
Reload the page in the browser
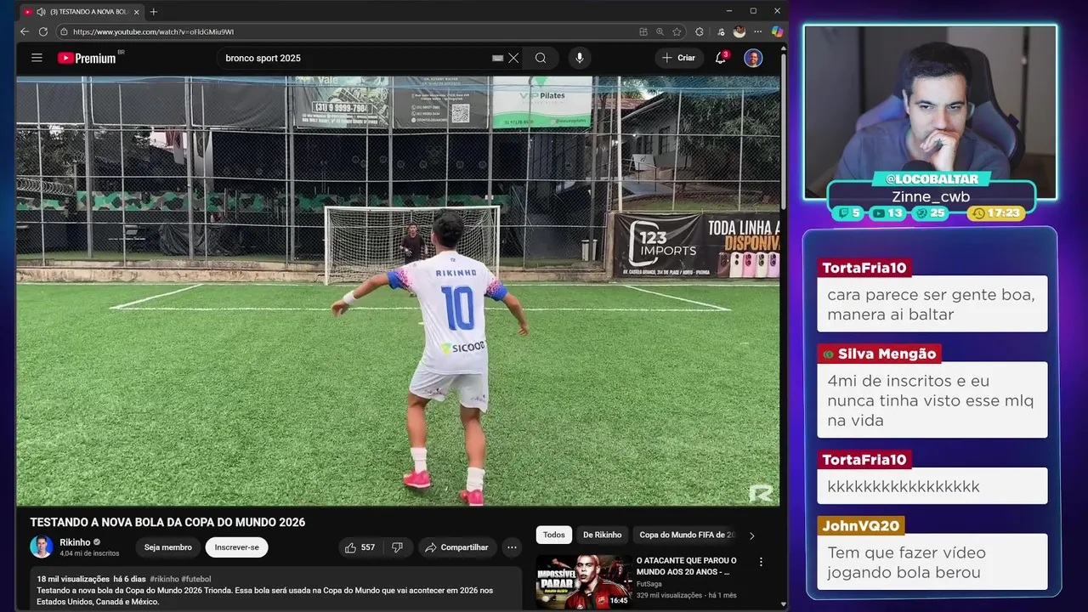coord(43,31)
